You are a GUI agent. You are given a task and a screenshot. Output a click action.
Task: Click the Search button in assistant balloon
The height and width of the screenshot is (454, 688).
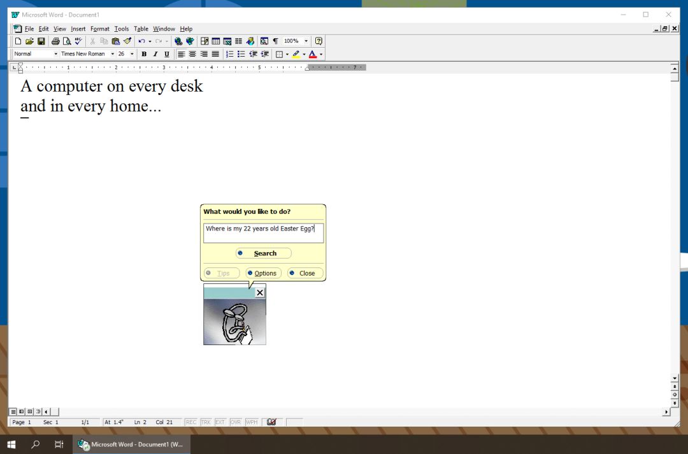point(263,253)
